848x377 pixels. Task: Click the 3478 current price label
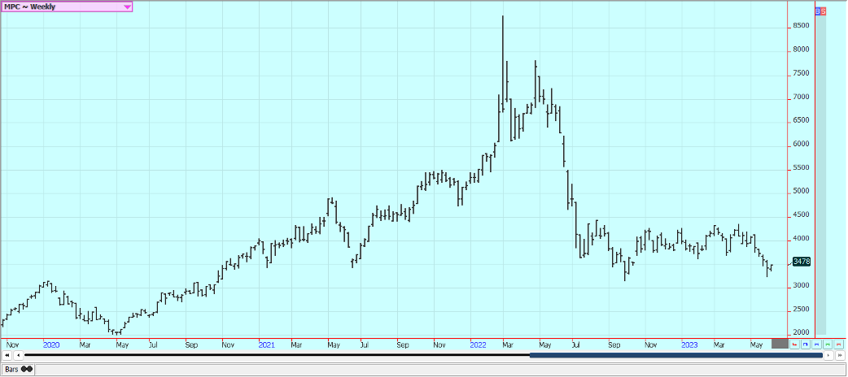(802, 262)
